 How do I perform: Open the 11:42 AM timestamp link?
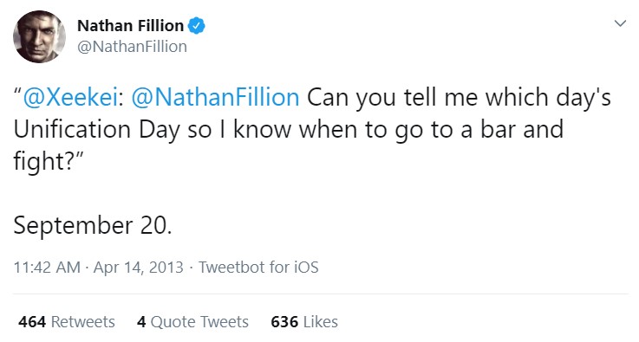coord(47,268)
